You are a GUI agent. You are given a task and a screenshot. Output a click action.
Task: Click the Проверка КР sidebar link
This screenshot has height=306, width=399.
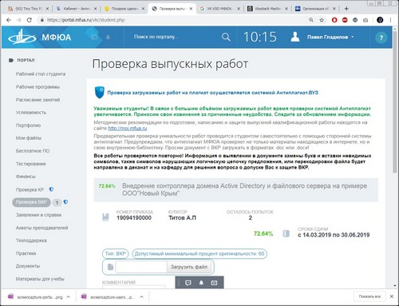pos(30,189)
